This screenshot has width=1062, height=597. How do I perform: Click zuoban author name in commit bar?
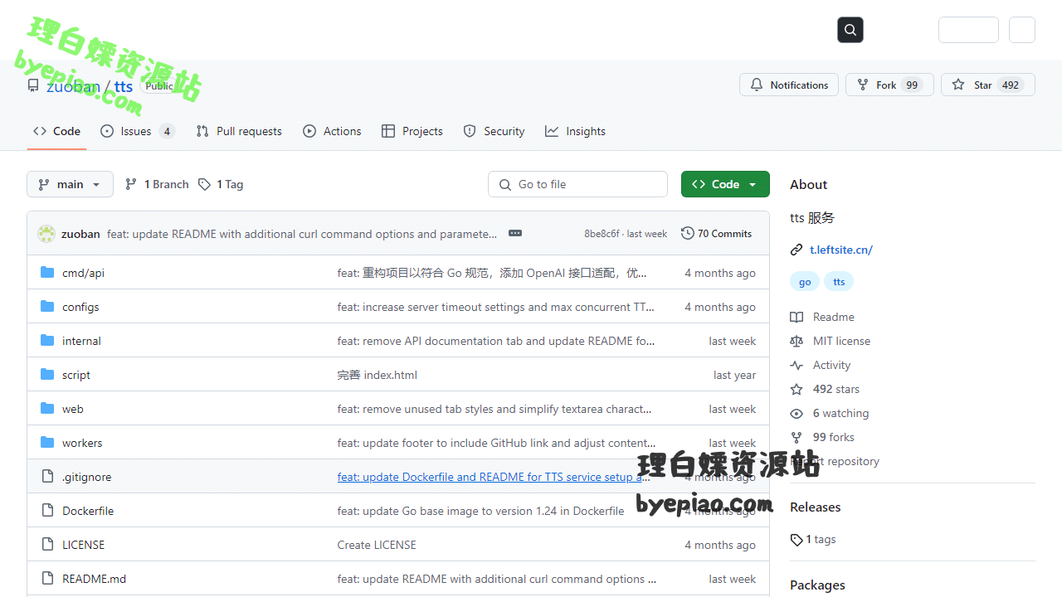[80, 234]
